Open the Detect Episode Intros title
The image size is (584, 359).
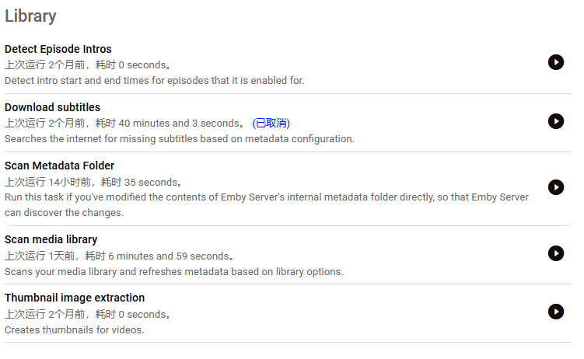(58, 49)
